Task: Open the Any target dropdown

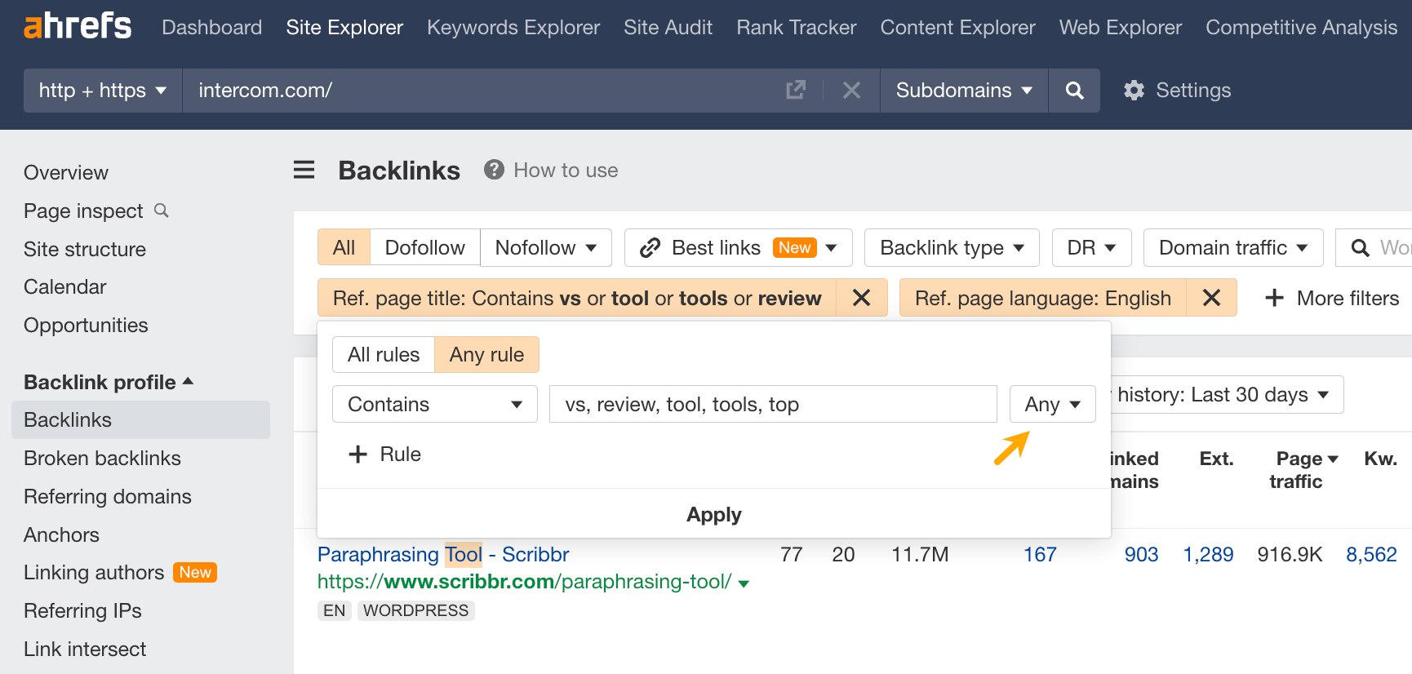Action: pos(1052,404)
